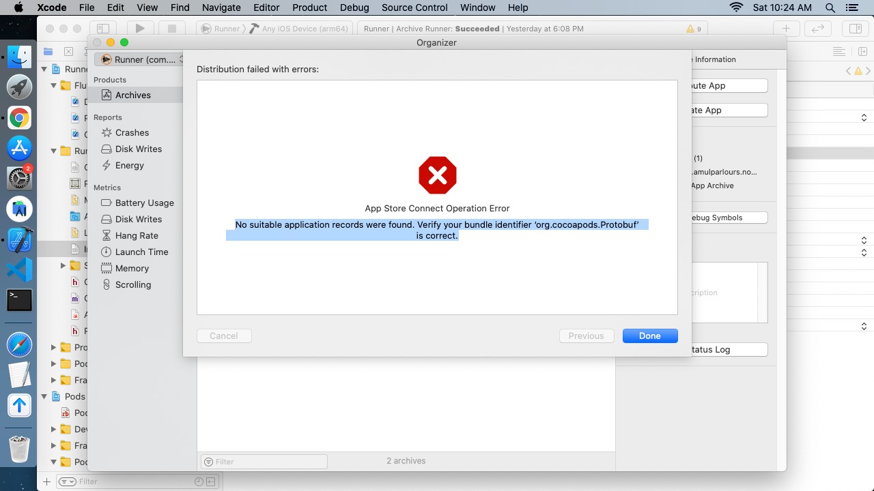Open the Navigate menu

(221, 8)
